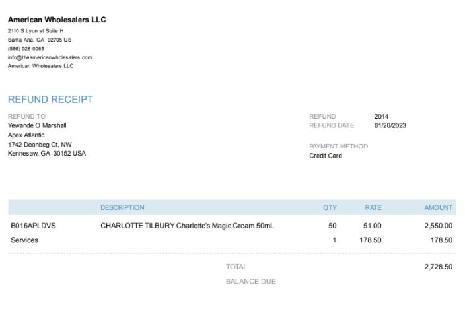Click the Yewande O Marshall name
This screenshot has width=465, height=328.
tap(37, 125)
